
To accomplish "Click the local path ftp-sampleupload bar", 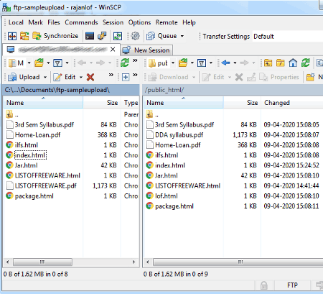I will pos(71,90).
